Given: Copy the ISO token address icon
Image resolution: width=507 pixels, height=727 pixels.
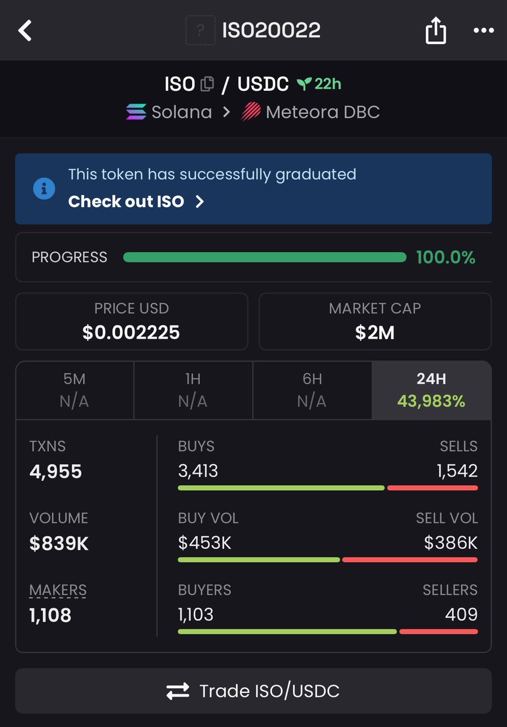Looking at the screenshot, I should pos(207,84).
